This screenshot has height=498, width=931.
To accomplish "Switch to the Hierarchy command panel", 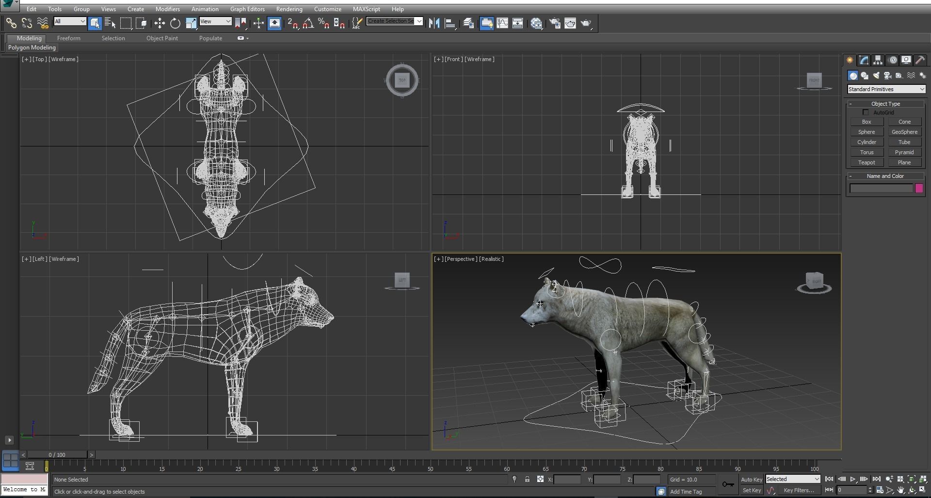I will (x=878, y=60).
